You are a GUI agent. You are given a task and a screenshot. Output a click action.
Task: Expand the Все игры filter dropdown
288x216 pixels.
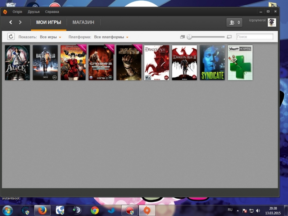pos(50,37)
